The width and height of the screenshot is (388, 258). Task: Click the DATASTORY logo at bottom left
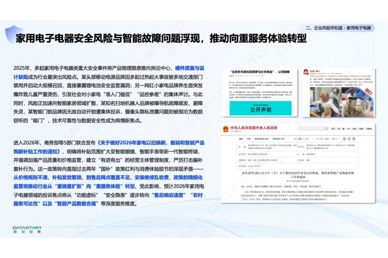click(x=27, y=229)
